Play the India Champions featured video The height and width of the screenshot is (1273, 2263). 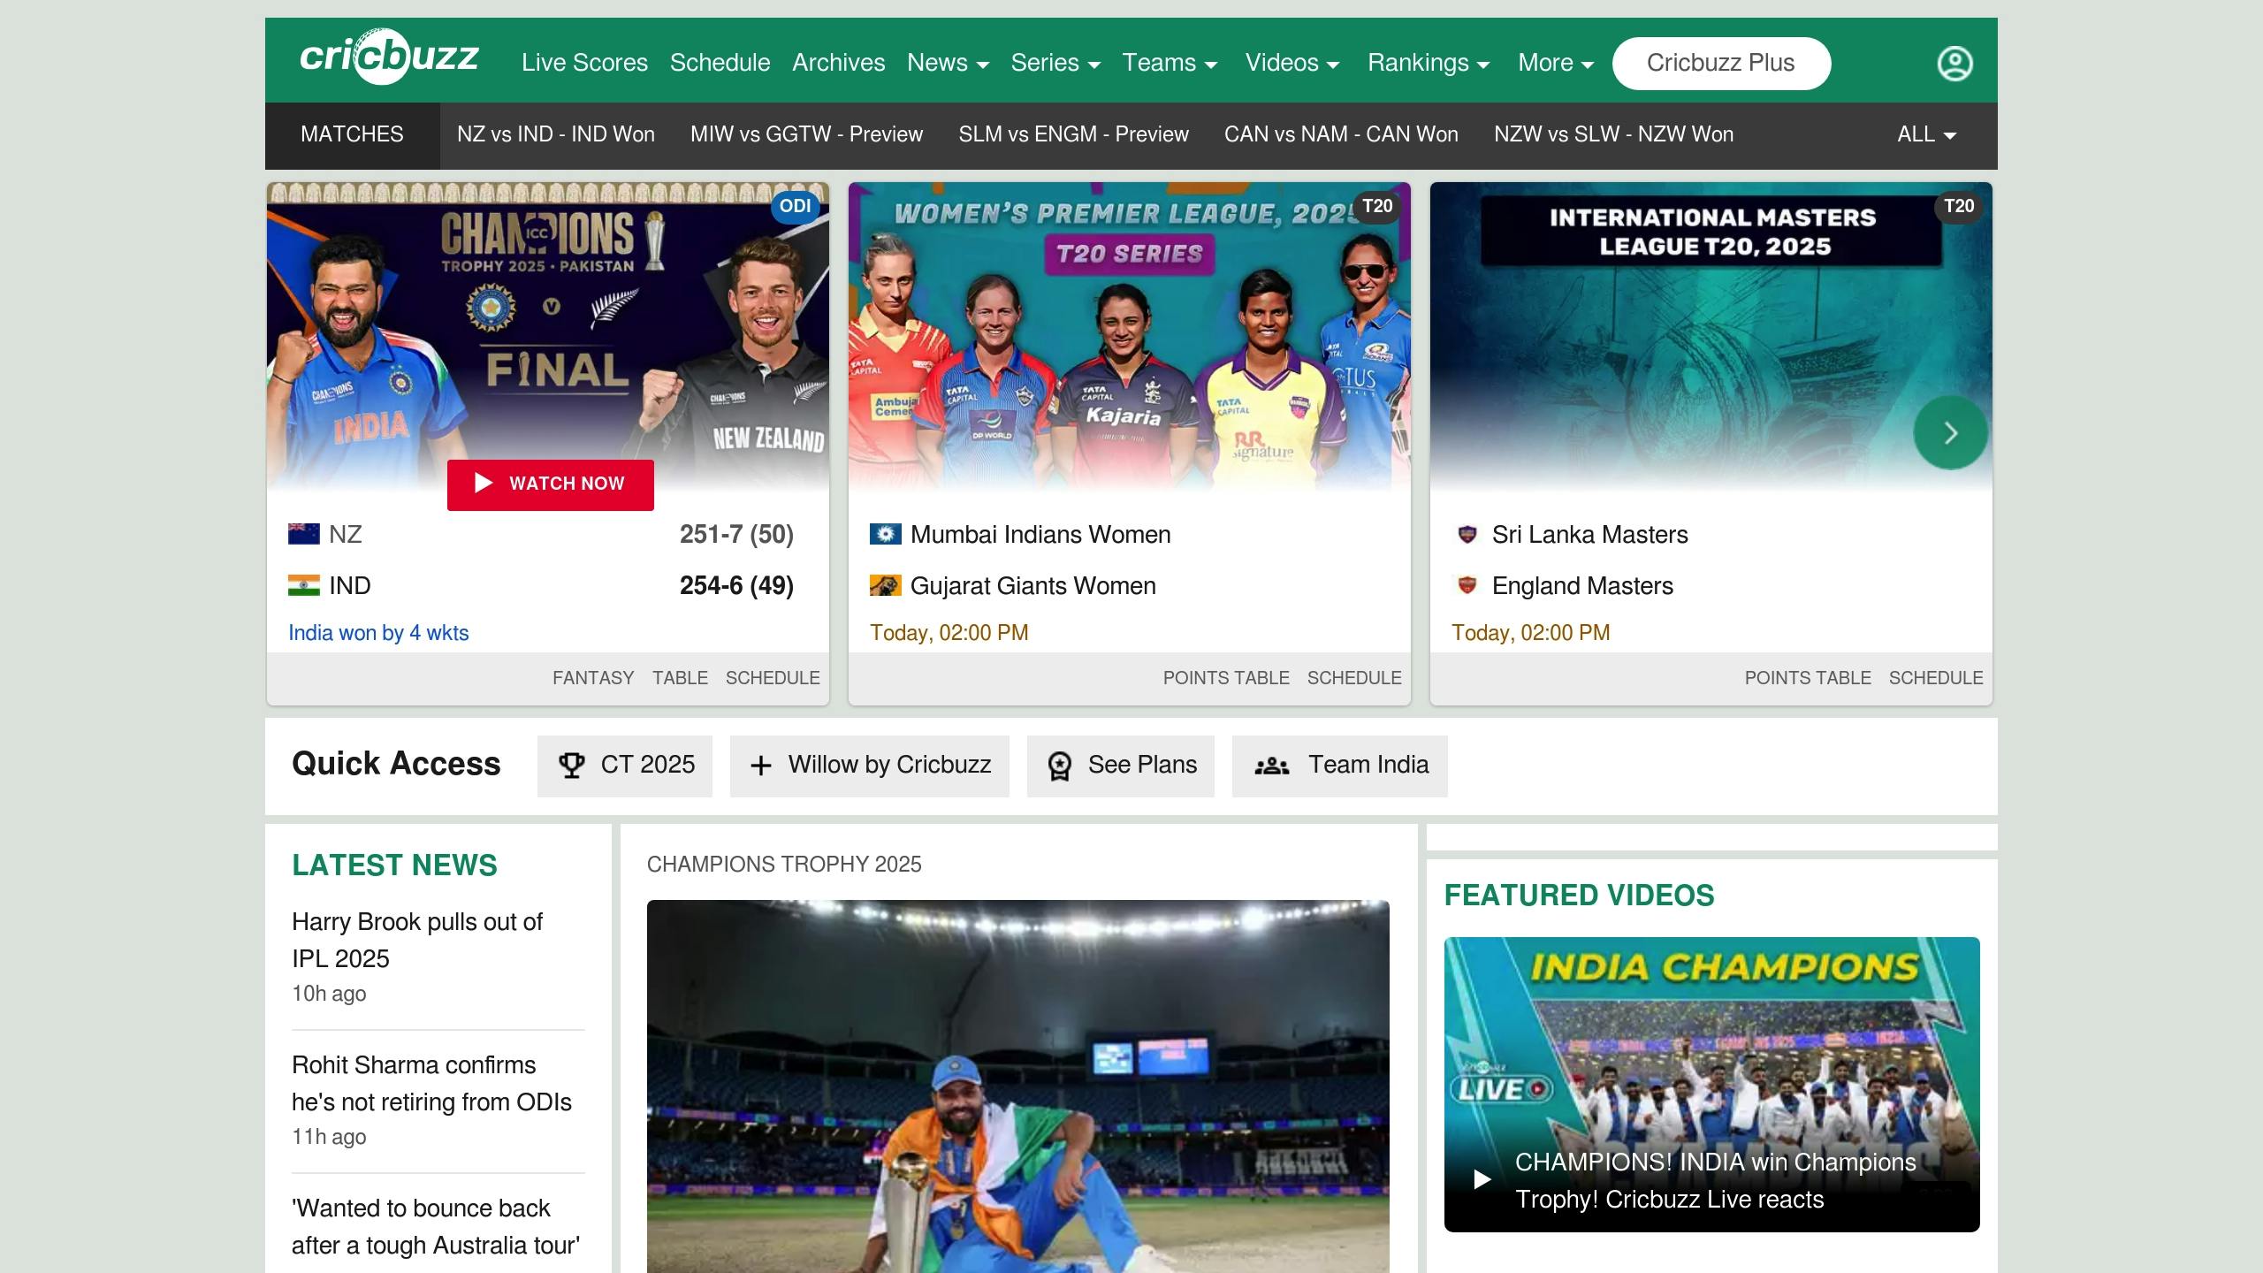click(1482, 1178)
